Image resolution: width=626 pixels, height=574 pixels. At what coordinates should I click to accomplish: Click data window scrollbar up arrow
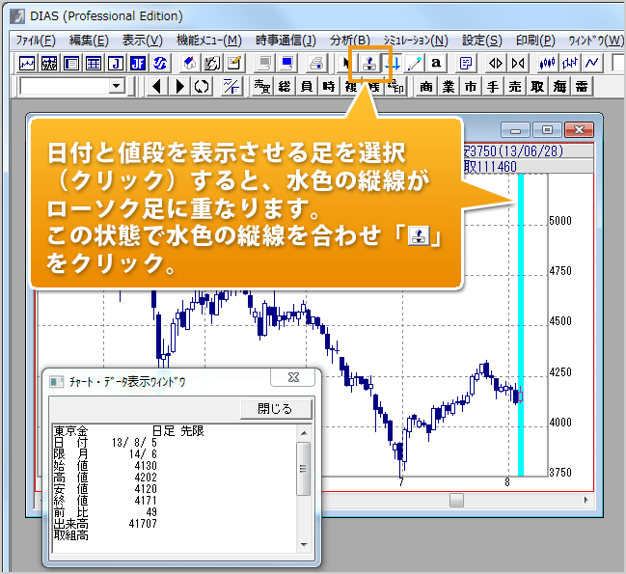click(x=304, y=434)
